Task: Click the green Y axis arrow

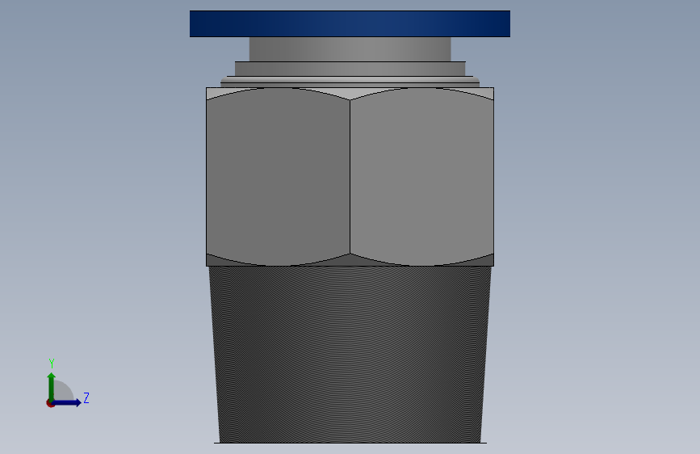Action: [x=52, y=386]
